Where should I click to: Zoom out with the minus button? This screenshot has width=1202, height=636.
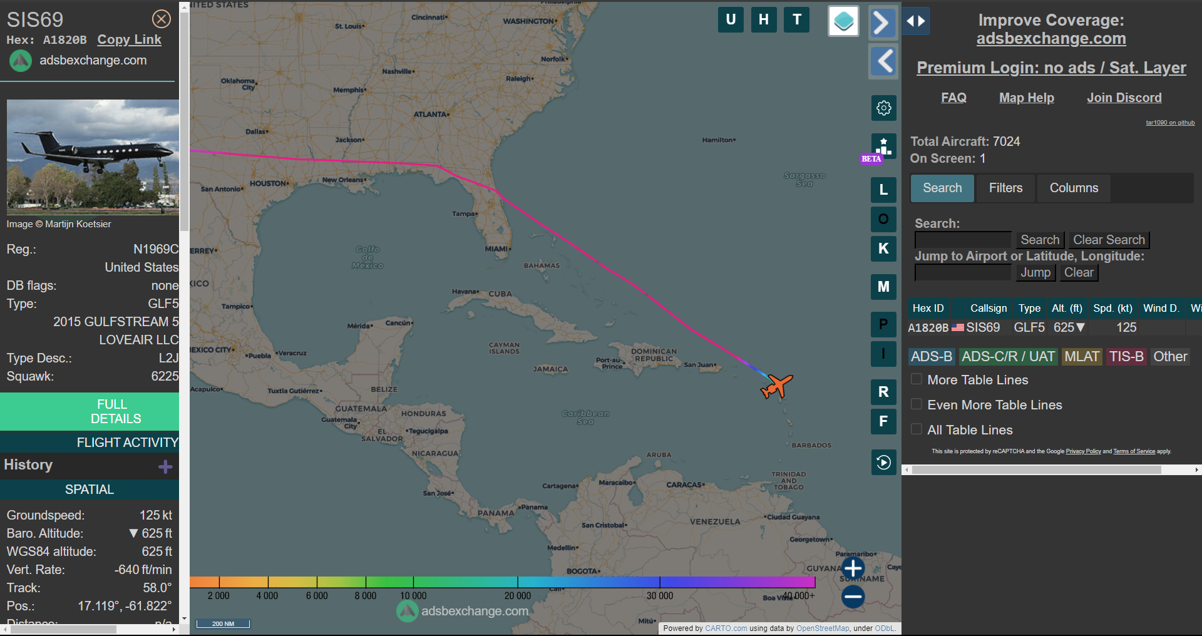click(x=853, y=597)
